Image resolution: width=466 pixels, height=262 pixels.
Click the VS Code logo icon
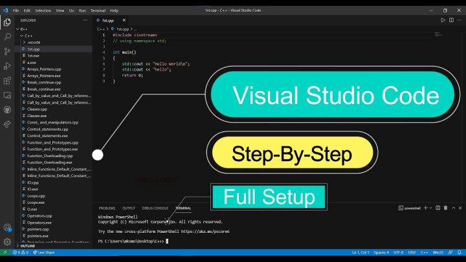pos(5,10)
